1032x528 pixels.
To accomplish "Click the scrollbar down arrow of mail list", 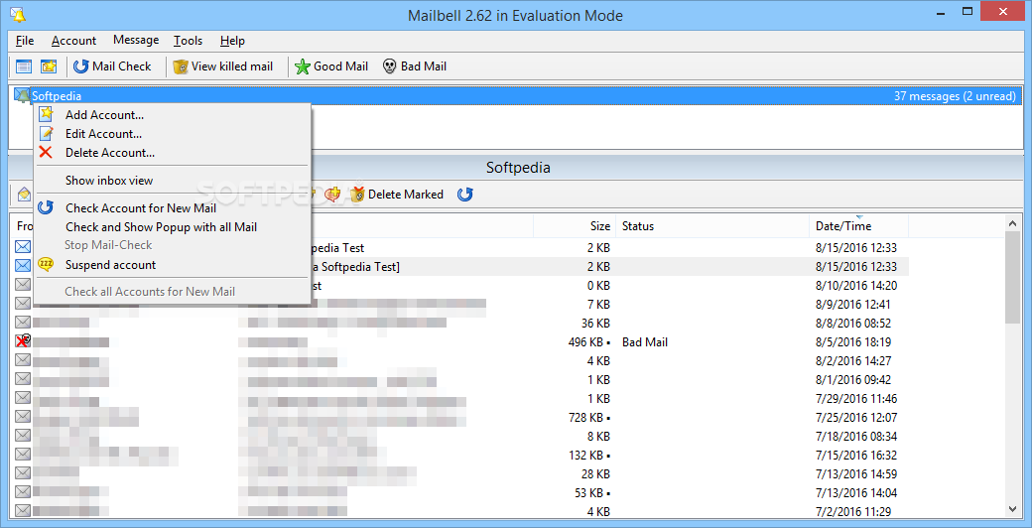I will pyautogui.click(x=1012, y=509).
